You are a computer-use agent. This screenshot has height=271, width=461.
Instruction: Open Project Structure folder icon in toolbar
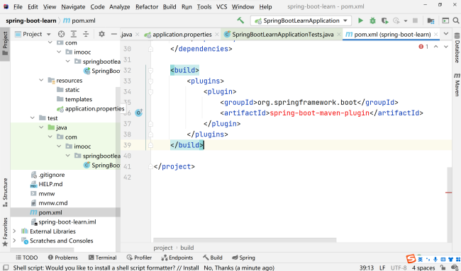pos(431,21)
